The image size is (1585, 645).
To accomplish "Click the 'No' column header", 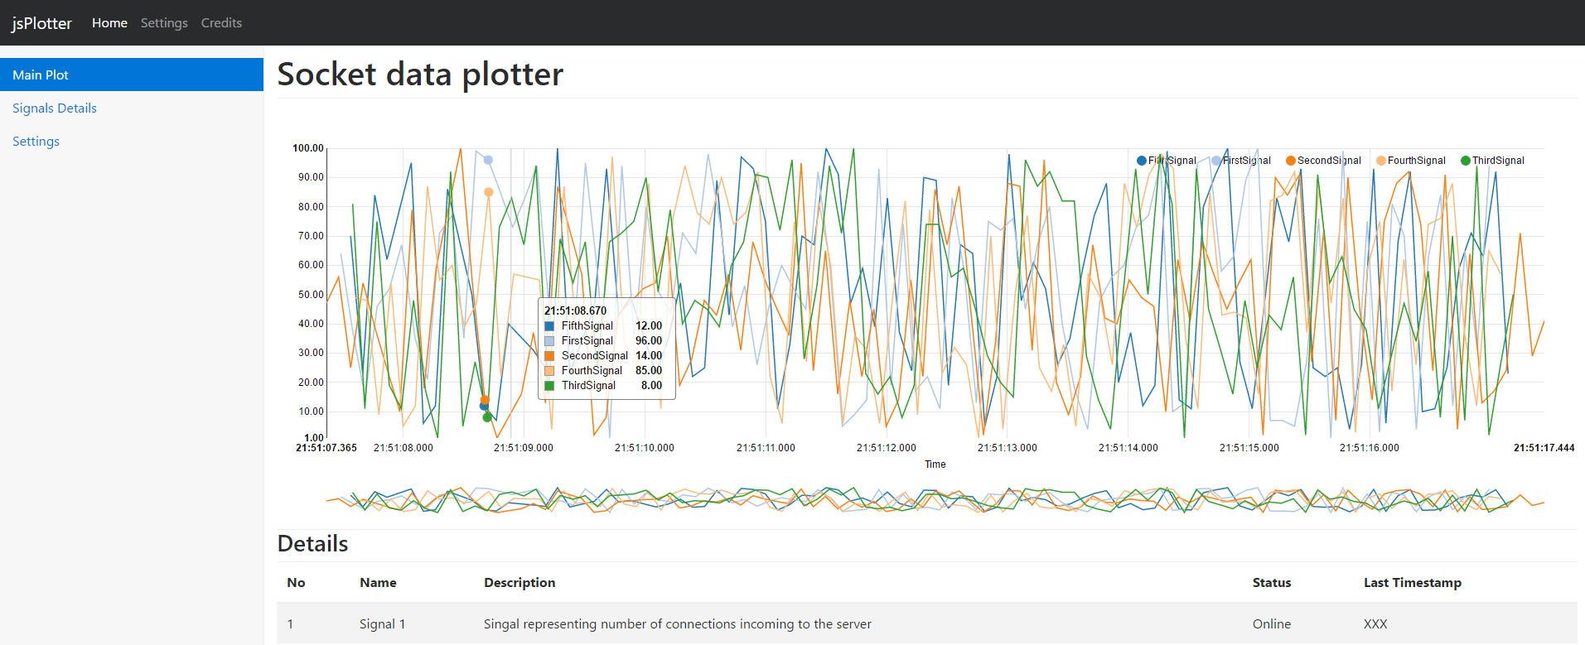I will point(296,582).
